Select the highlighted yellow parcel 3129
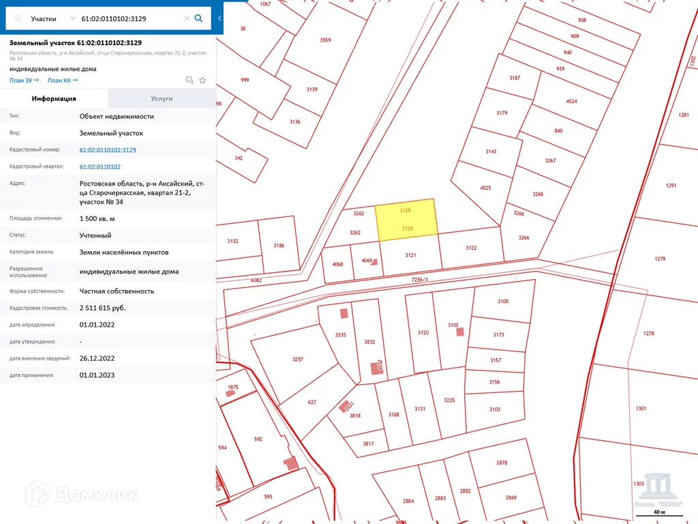The height and width of the screenshot is (524, 698). coord(406,220)
